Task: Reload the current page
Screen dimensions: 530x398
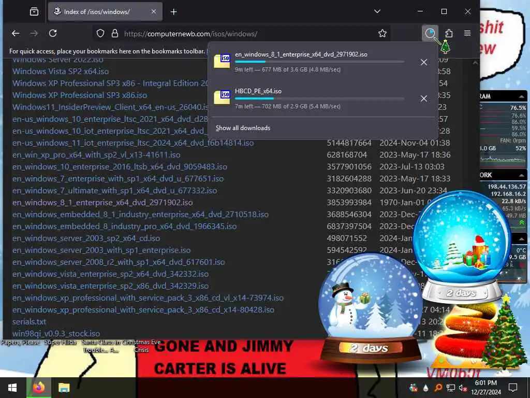Action: tap(53, 33)
